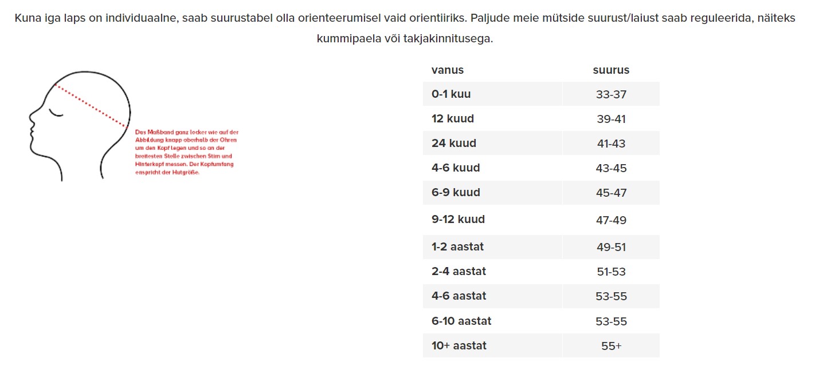The width and height of the screenshot is (815, 366).
Task: Select the "12 kuud" age row
Action: coord(453,119)
